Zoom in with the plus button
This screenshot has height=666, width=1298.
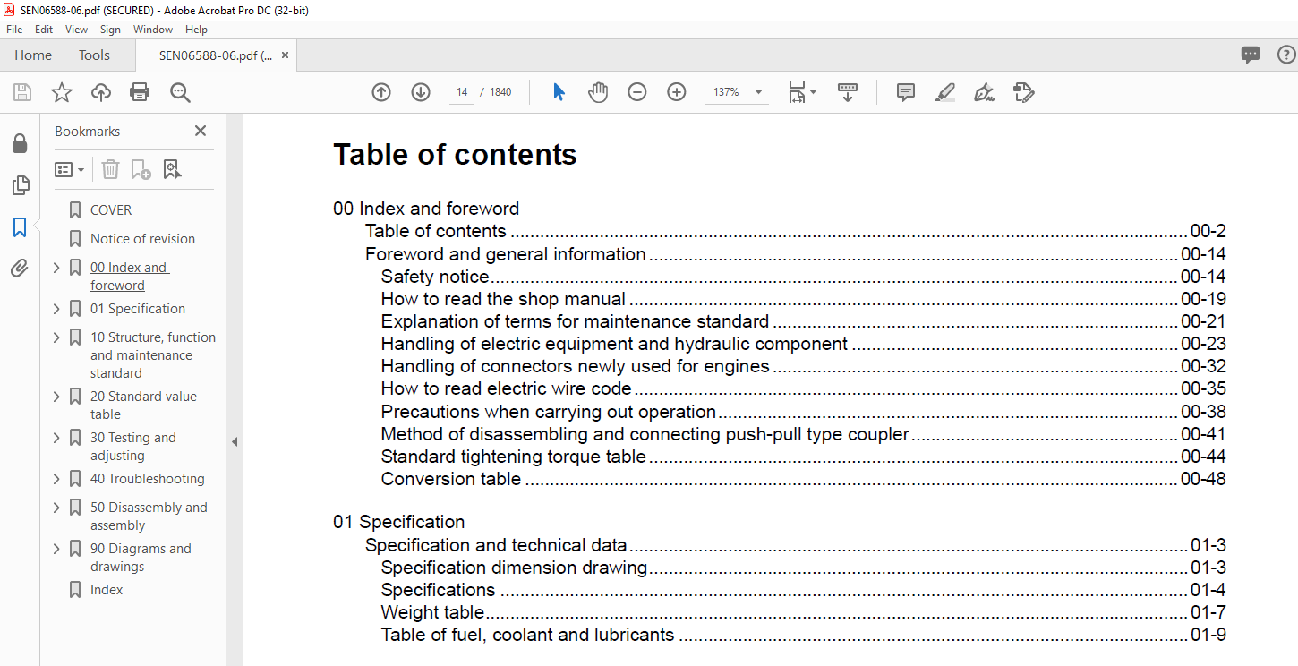pos(677,92)
